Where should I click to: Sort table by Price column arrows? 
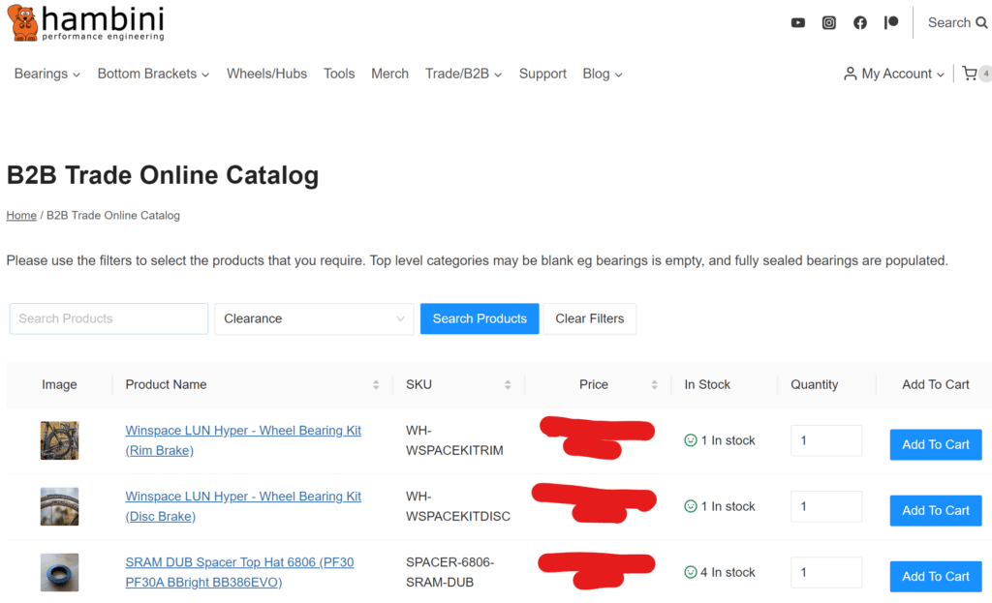pos(654,385)
